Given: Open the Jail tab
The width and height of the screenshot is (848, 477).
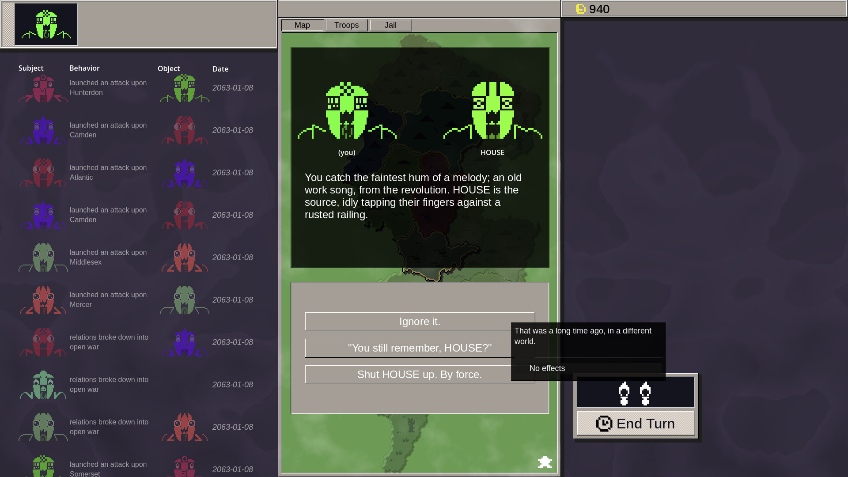Looking at the screenshot, I should point(390,25).
